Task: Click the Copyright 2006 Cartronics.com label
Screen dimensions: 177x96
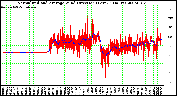Action: point(19,7)
